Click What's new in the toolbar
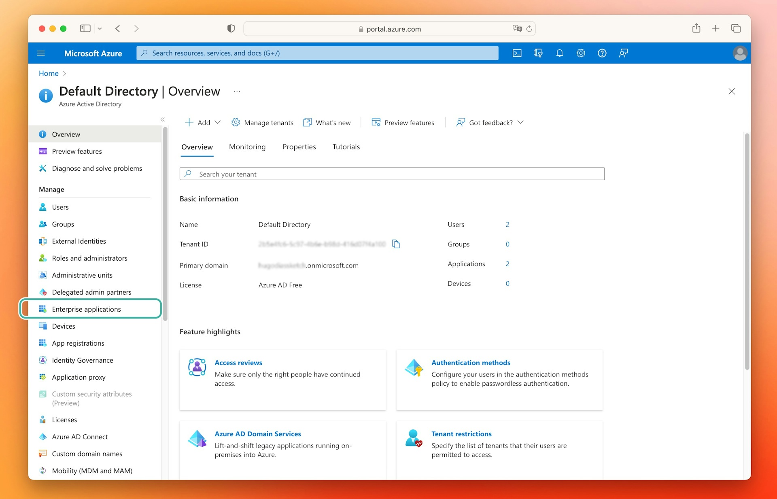Screen dimensions: 777x499 pyautogui.click(x=327, y=123)
